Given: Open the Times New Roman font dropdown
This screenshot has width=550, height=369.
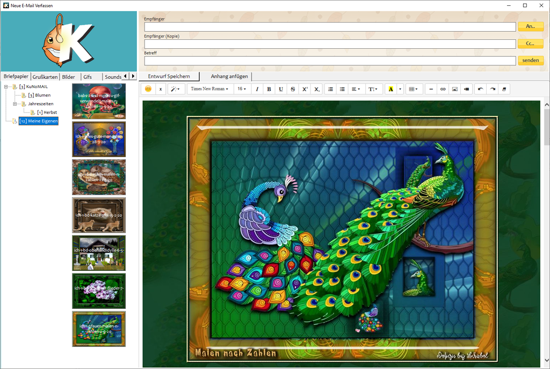Looking at the screenshot, I should [209, 89].
